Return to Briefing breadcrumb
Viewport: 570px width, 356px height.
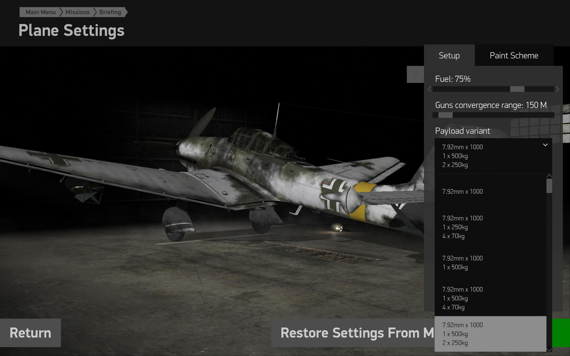tap(110, 12)
